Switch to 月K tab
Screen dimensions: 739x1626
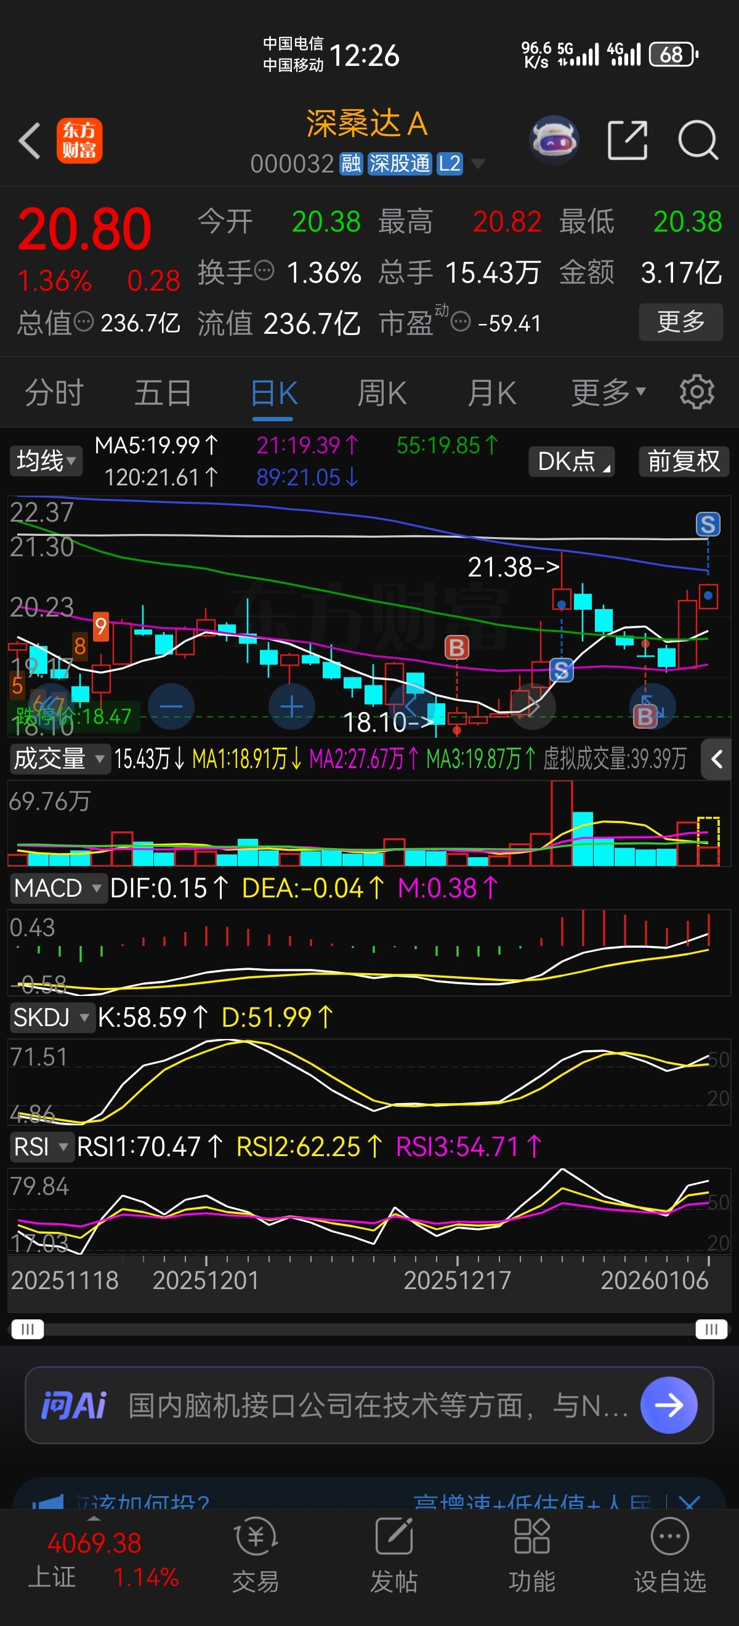pos(491,392)
